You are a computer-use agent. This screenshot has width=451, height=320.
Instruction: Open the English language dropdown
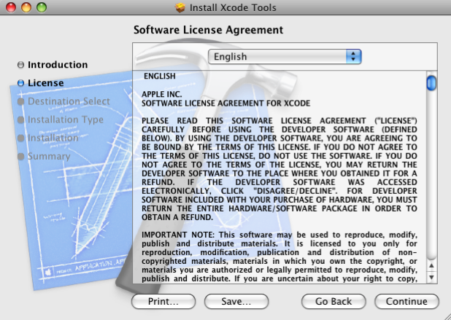(x=285, y=56)
